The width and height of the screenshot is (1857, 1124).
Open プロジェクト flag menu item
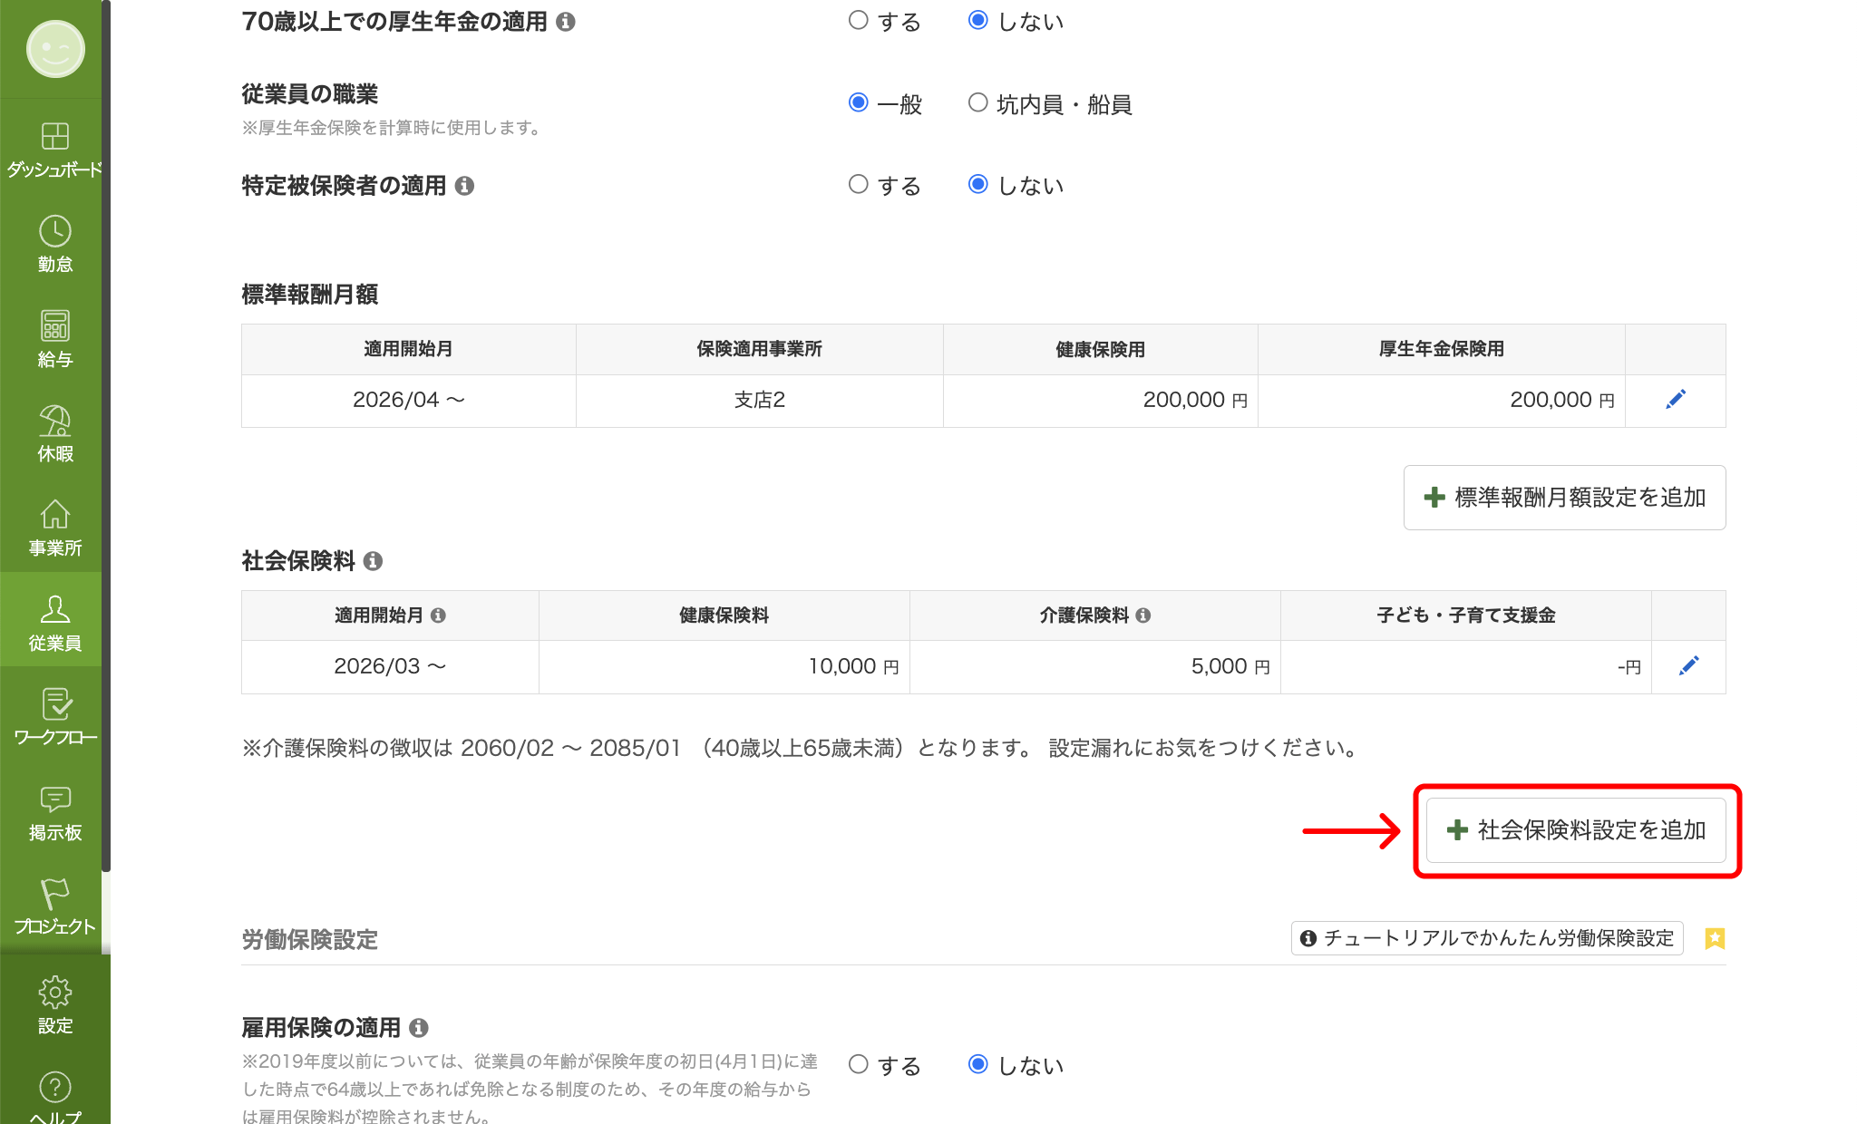[54, 895]
